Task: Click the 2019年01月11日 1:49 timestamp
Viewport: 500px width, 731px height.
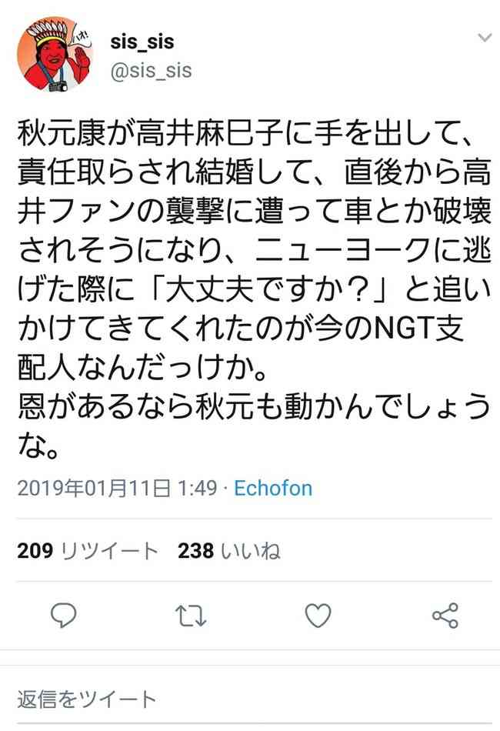Action: pos(118,488)
